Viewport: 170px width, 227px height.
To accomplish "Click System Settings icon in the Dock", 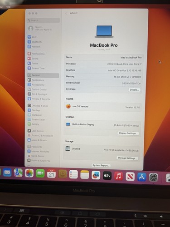I will pos(154,178).
